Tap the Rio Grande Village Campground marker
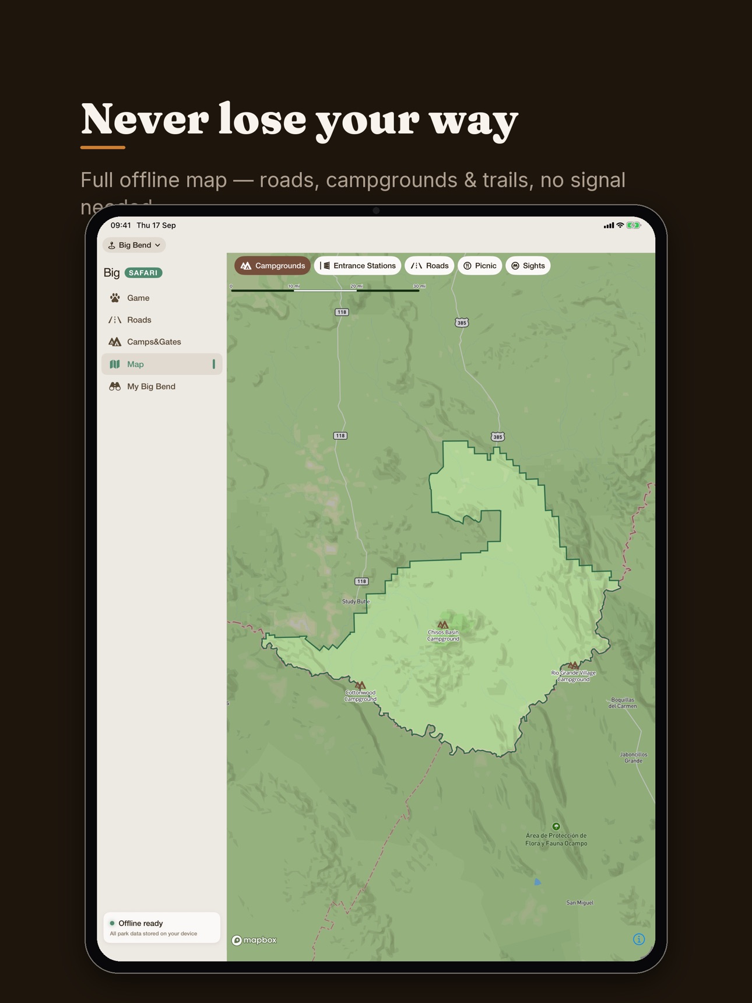Viewport: 752px width, 1003px height. [574, 665]
